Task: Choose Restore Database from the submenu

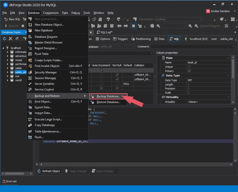Action: coord(108,102)
